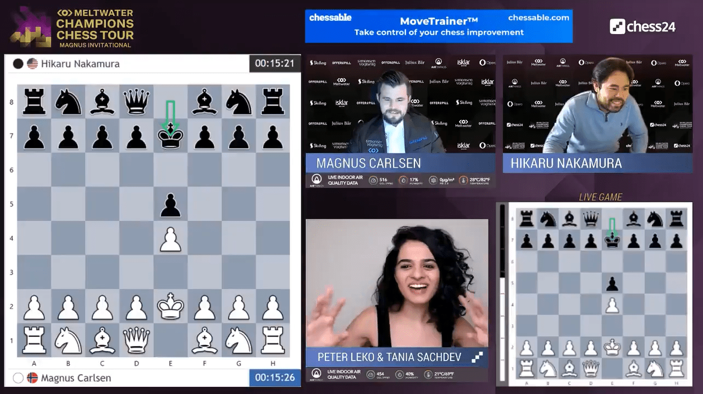The width and height of the screenshot is (703, 394).
Task: Click the black knight on b8
Action: [x=68, y=103]
